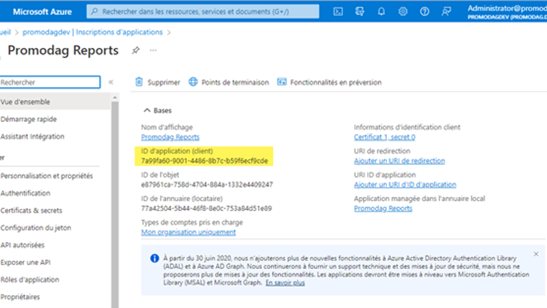This screenshot has width=547, height=308.
Task: Open the portal settings gear
Action: coord(403,12)
